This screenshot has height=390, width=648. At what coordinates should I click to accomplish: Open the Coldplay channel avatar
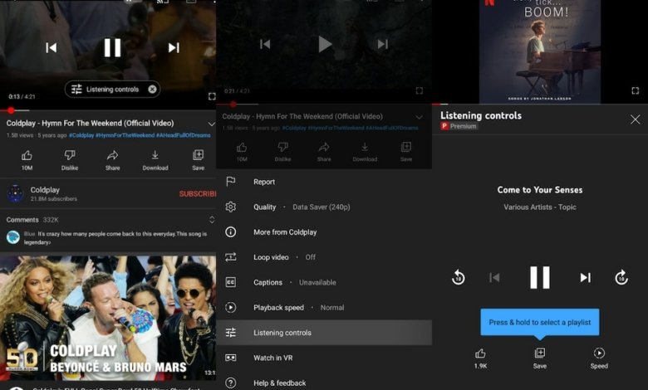15,193
